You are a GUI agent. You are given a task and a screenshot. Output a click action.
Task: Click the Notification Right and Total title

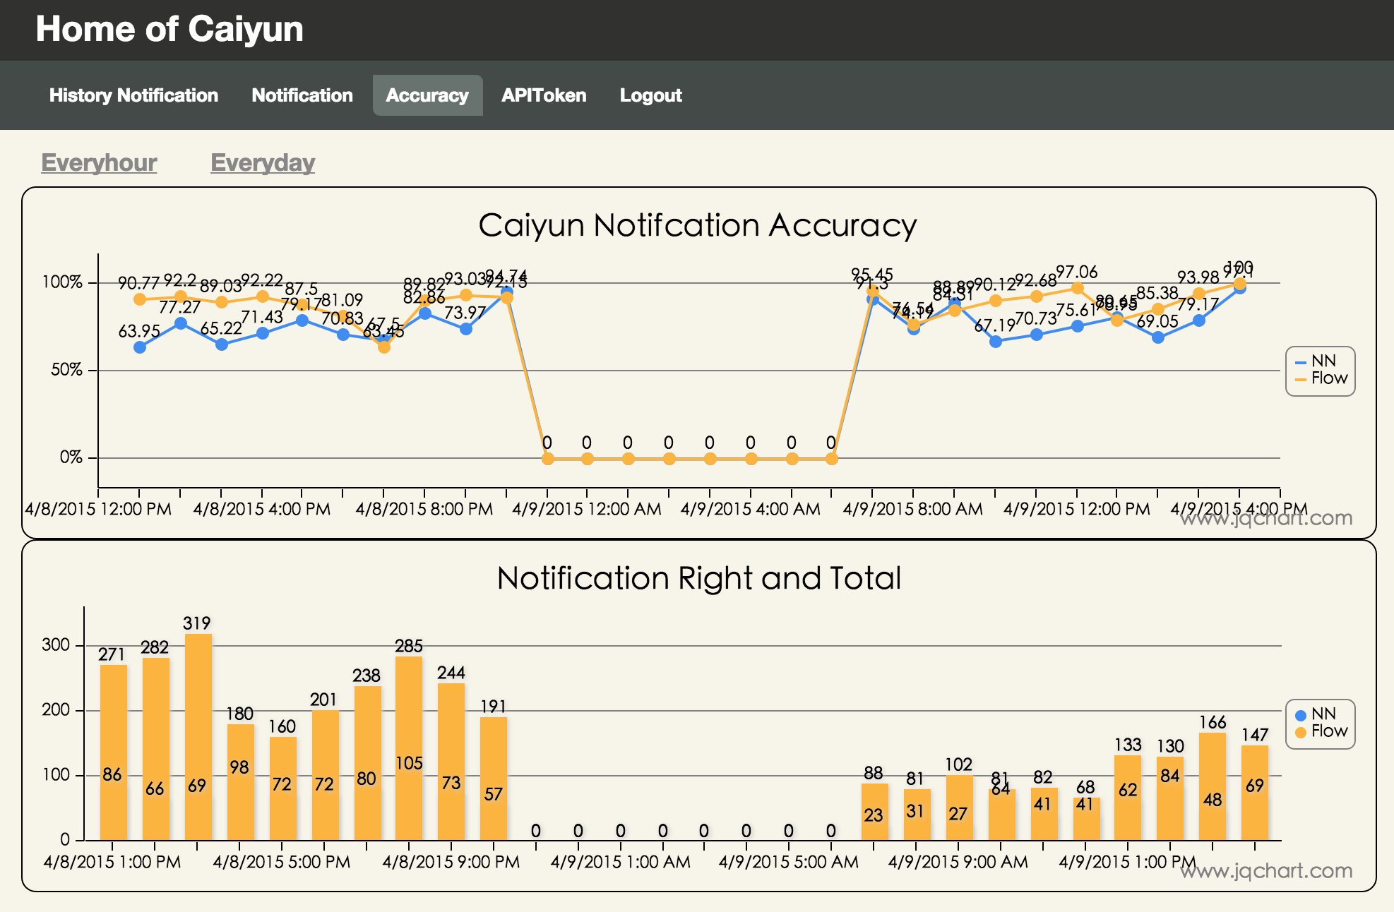click(699, 578)
